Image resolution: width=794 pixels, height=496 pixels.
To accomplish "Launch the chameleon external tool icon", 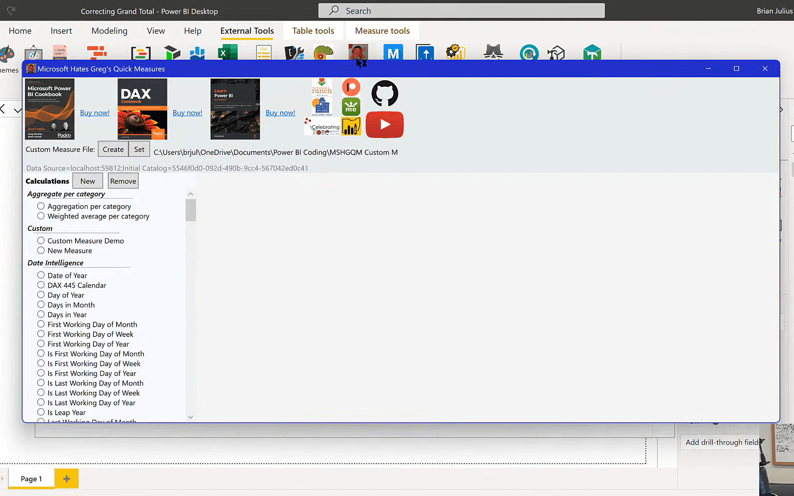I will point(323,52).
